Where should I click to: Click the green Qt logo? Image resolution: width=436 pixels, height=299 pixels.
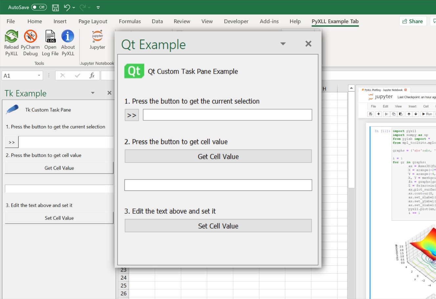(134, 71)
